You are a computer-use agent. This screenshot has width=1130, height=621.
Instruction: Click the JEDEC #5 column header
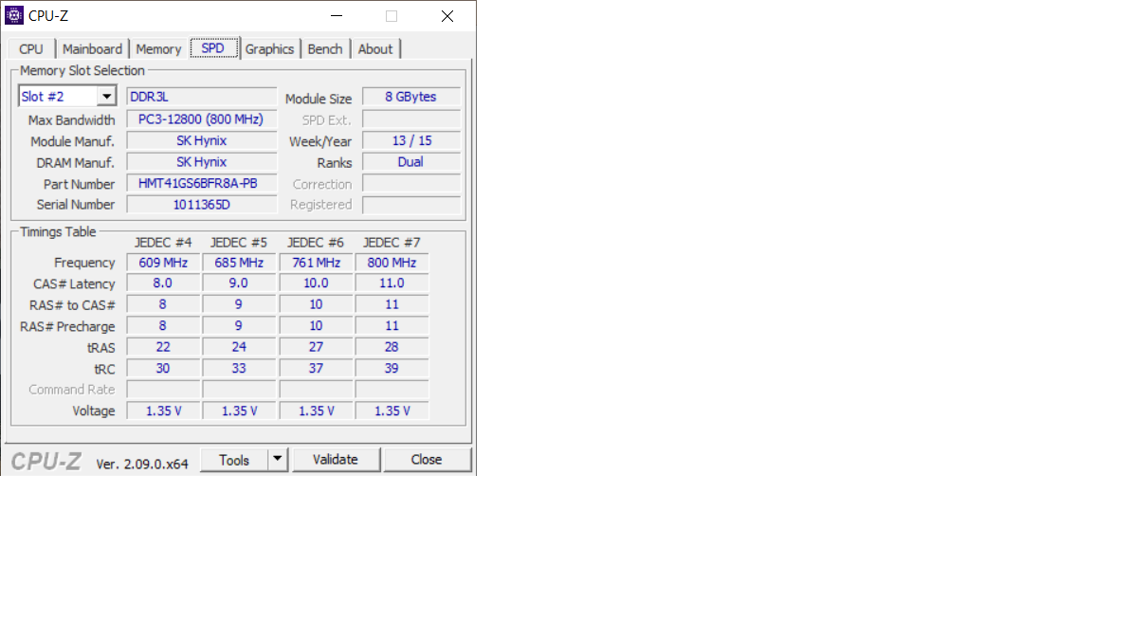click(x=239, y=243)
